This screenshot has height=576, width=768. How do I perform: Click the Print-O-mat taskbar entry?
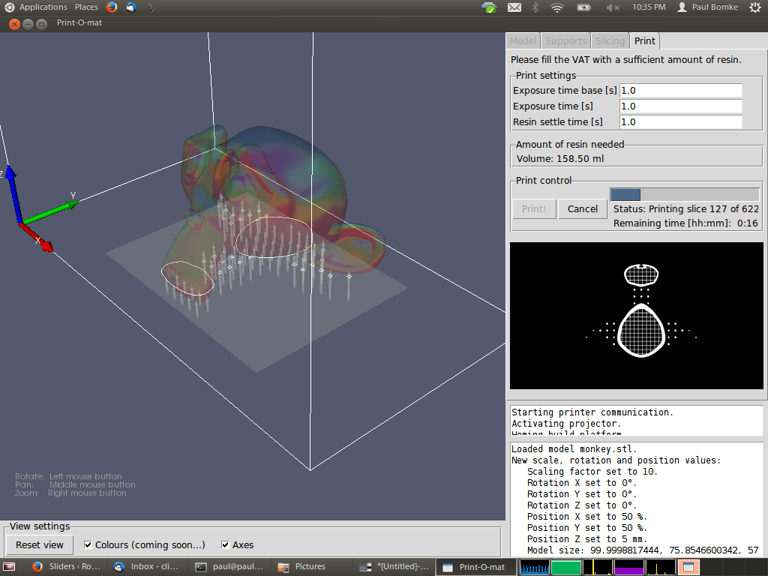[x=476, y=567]
